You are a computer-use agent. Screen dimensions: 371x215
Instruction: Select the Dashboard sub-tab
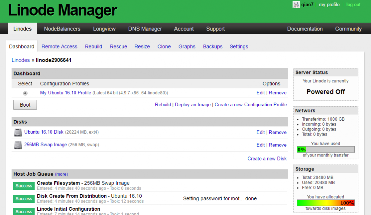pos(21,47)
